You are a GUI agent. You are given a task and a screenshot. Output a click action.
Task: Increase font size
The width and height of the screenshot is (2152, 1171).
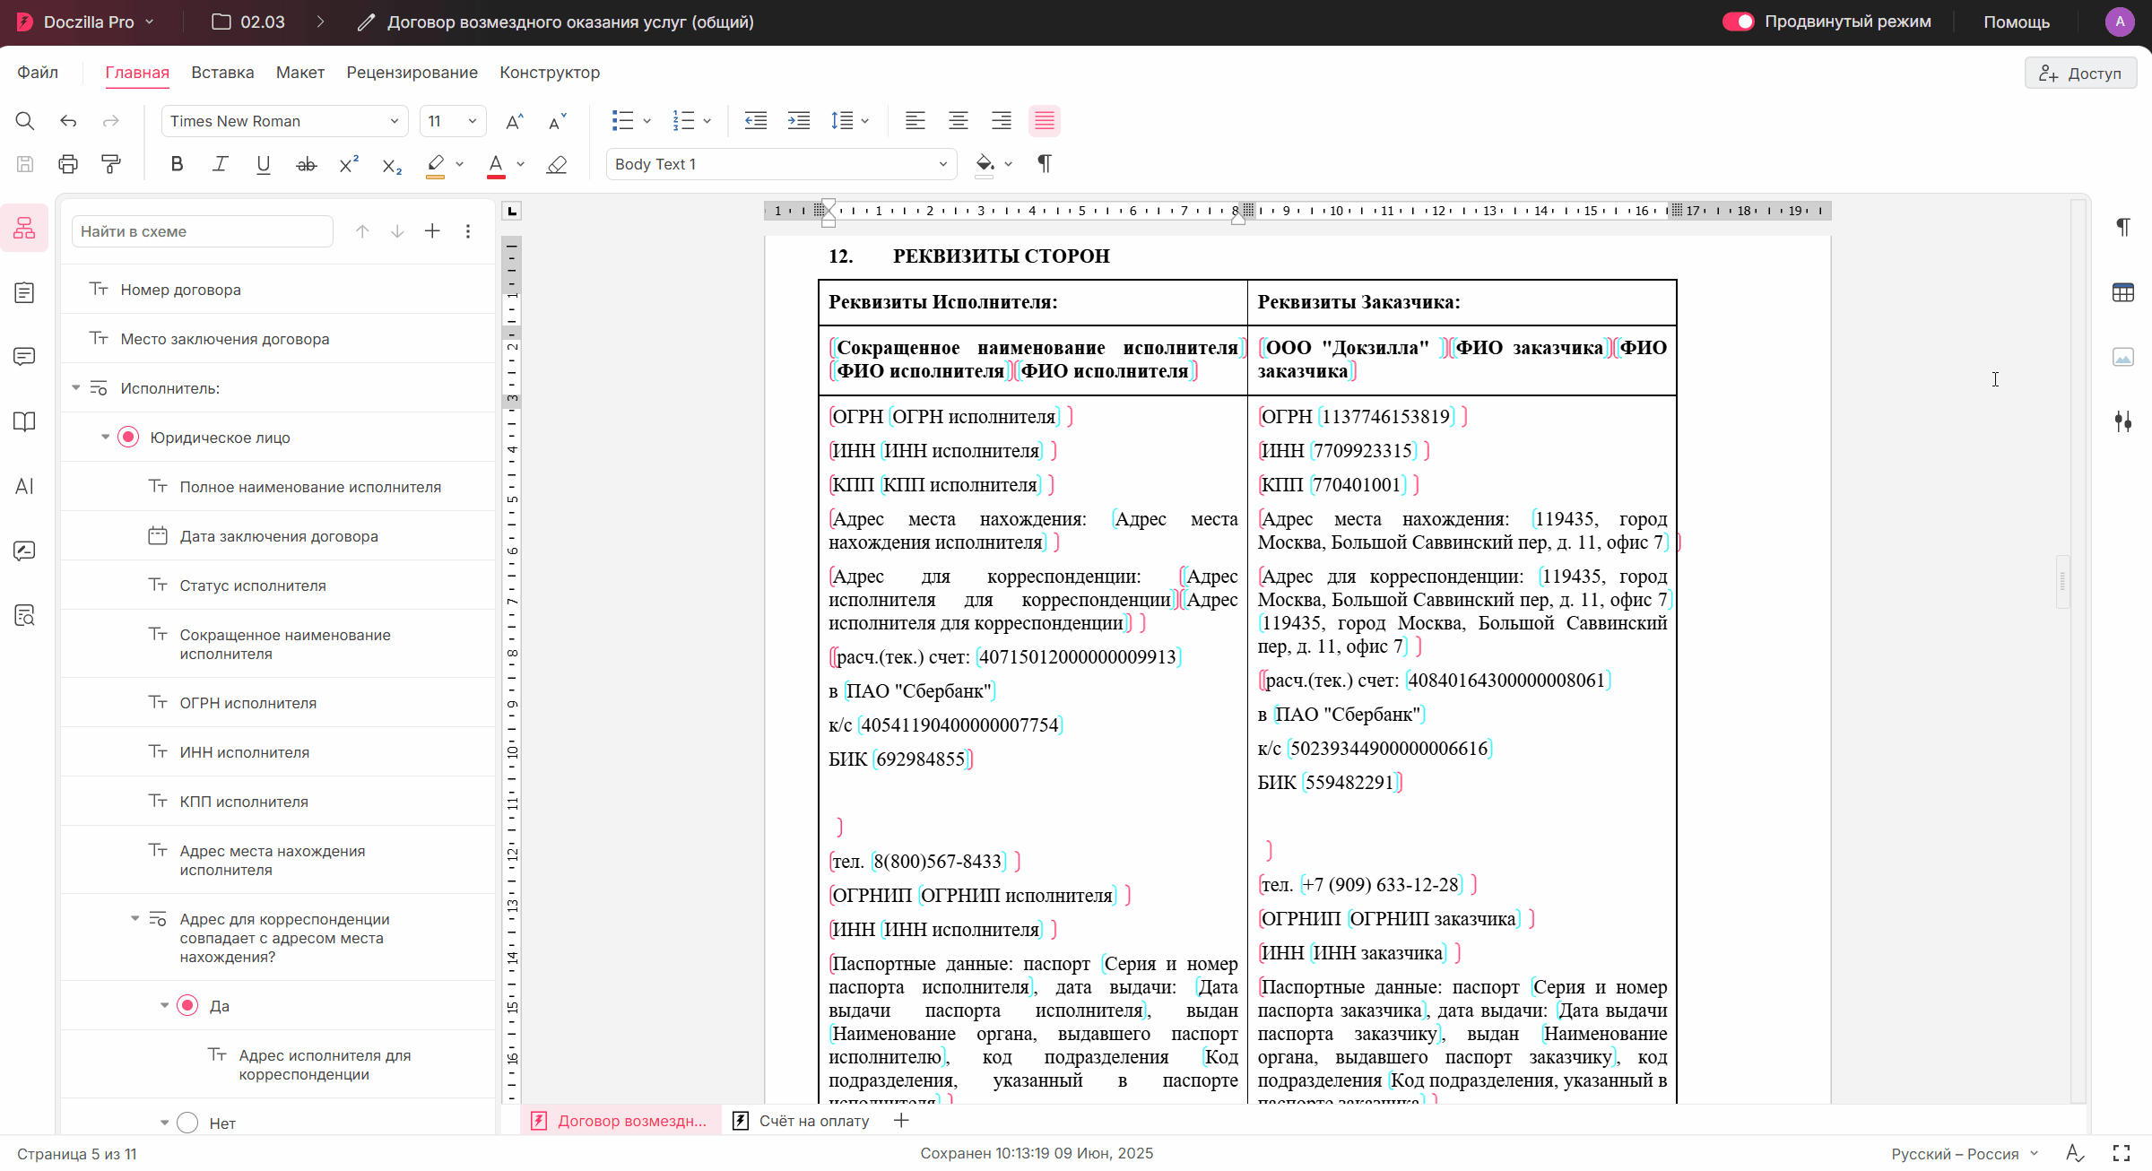pyautogui.click(x=515, y=121)
